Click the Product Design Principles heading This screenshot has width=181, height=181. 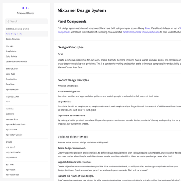click(x=73, y=80)
